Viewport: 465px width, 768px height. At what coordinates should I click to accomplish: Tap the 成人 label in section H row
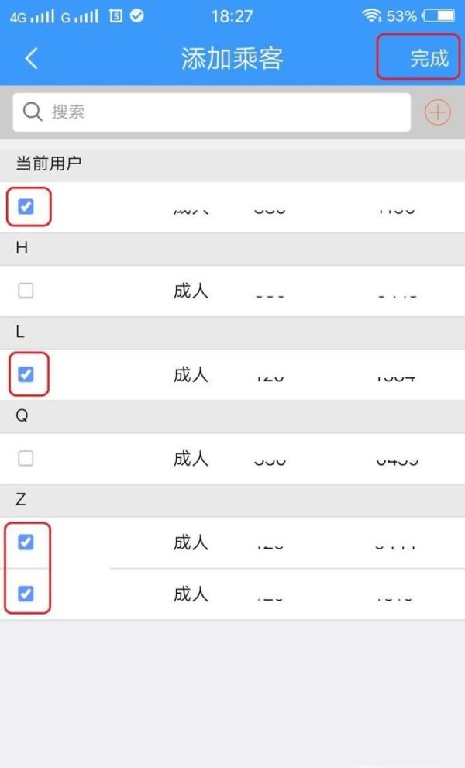pyautogui.click(x=191, y=291)
